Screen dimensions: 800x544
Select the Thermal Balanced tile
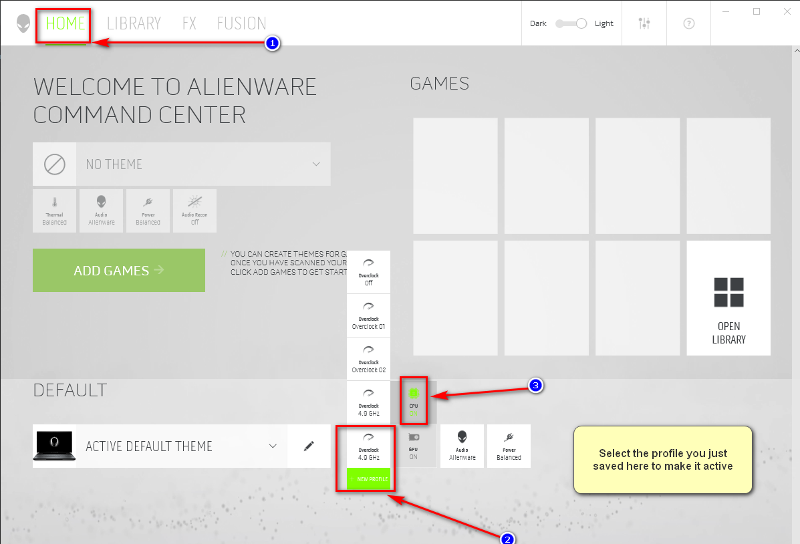coord(55,211)
